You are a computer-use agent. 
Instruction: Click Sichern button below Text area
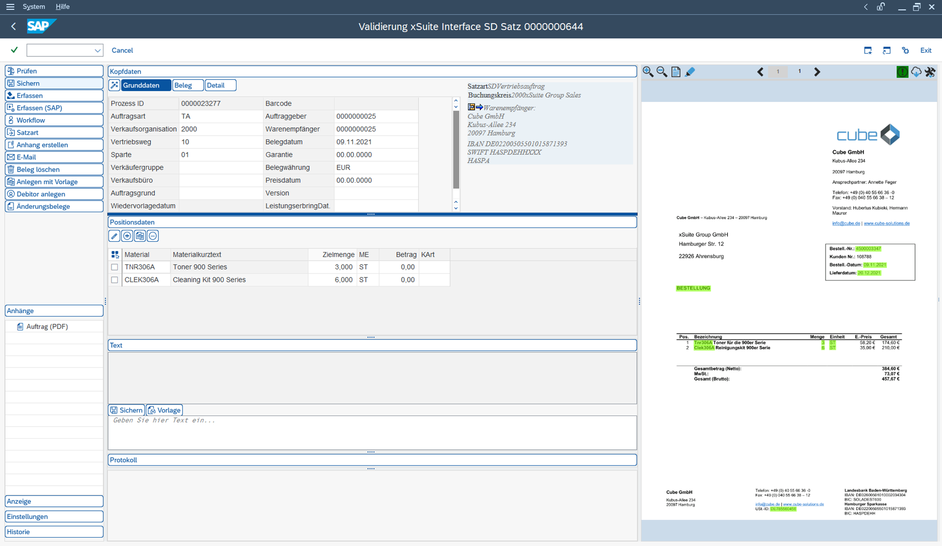click(x=127, y=410)
